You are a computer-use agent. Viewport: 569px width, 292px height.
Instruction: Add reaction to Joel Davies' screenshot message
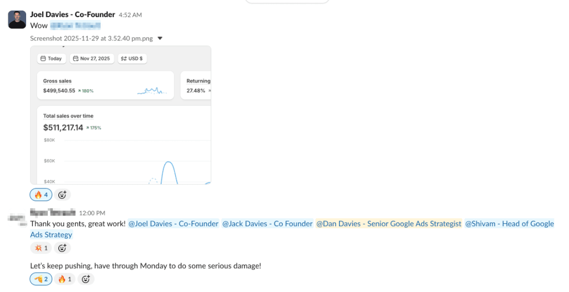click(62, 194)
